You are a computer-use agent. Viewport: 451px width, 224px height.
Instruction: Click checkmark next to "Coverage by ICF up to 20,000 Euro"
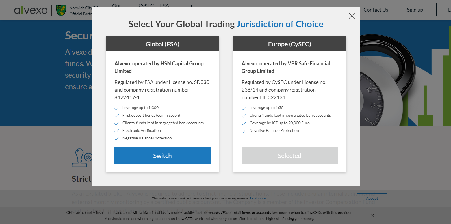[244, 123]
